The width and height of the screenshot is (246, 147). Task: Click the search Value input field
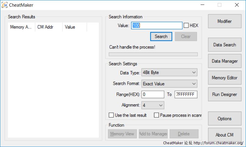[157, 25]
